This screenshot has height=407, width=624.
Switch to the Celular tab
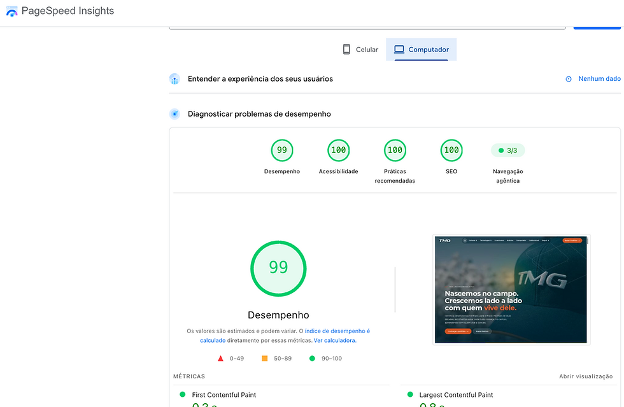360,50
